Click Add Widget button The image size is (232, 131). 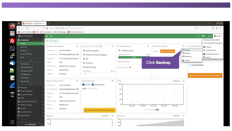point(52,41)
